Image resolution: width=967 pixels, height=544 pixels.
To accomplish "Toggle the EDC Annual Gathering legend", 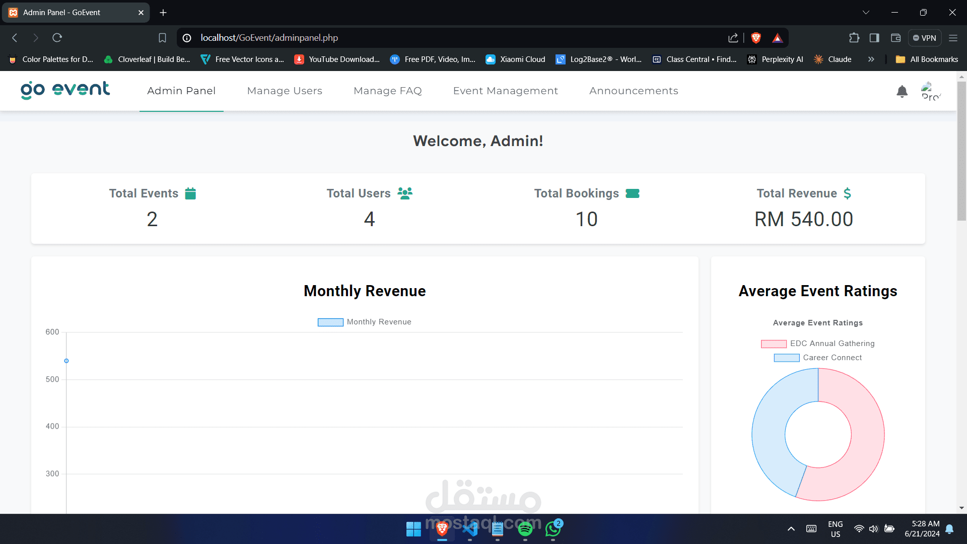I will pyautogui.click(x=817, y=344).
